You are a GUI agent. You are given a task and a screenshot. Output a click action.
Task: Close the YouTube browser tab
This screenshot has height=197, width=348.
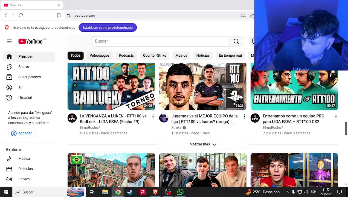click(x=58, y=5)
